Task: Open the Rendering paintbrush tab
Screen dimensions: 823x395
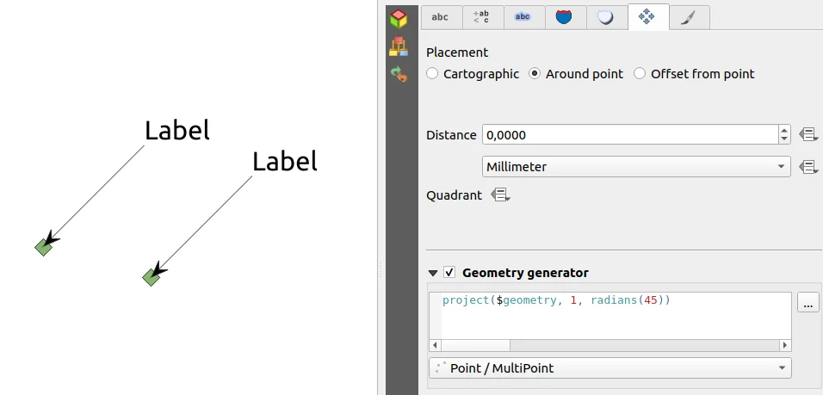Action: point(690,17)
